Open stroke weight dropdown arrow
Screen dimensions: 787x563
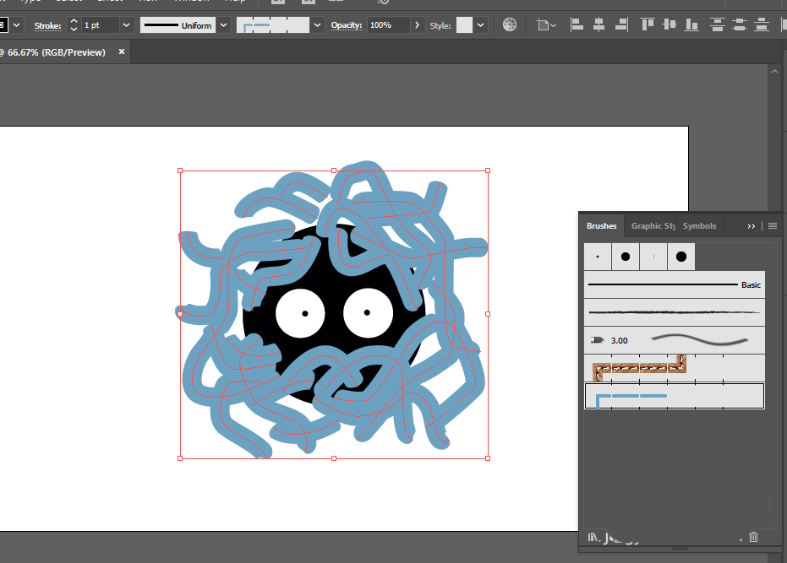point(127,25)
